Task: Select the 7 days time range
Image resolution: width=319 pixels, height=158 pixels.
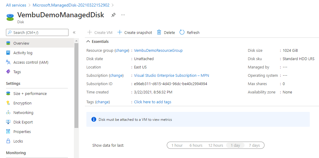Action: [x=254, y=146]
